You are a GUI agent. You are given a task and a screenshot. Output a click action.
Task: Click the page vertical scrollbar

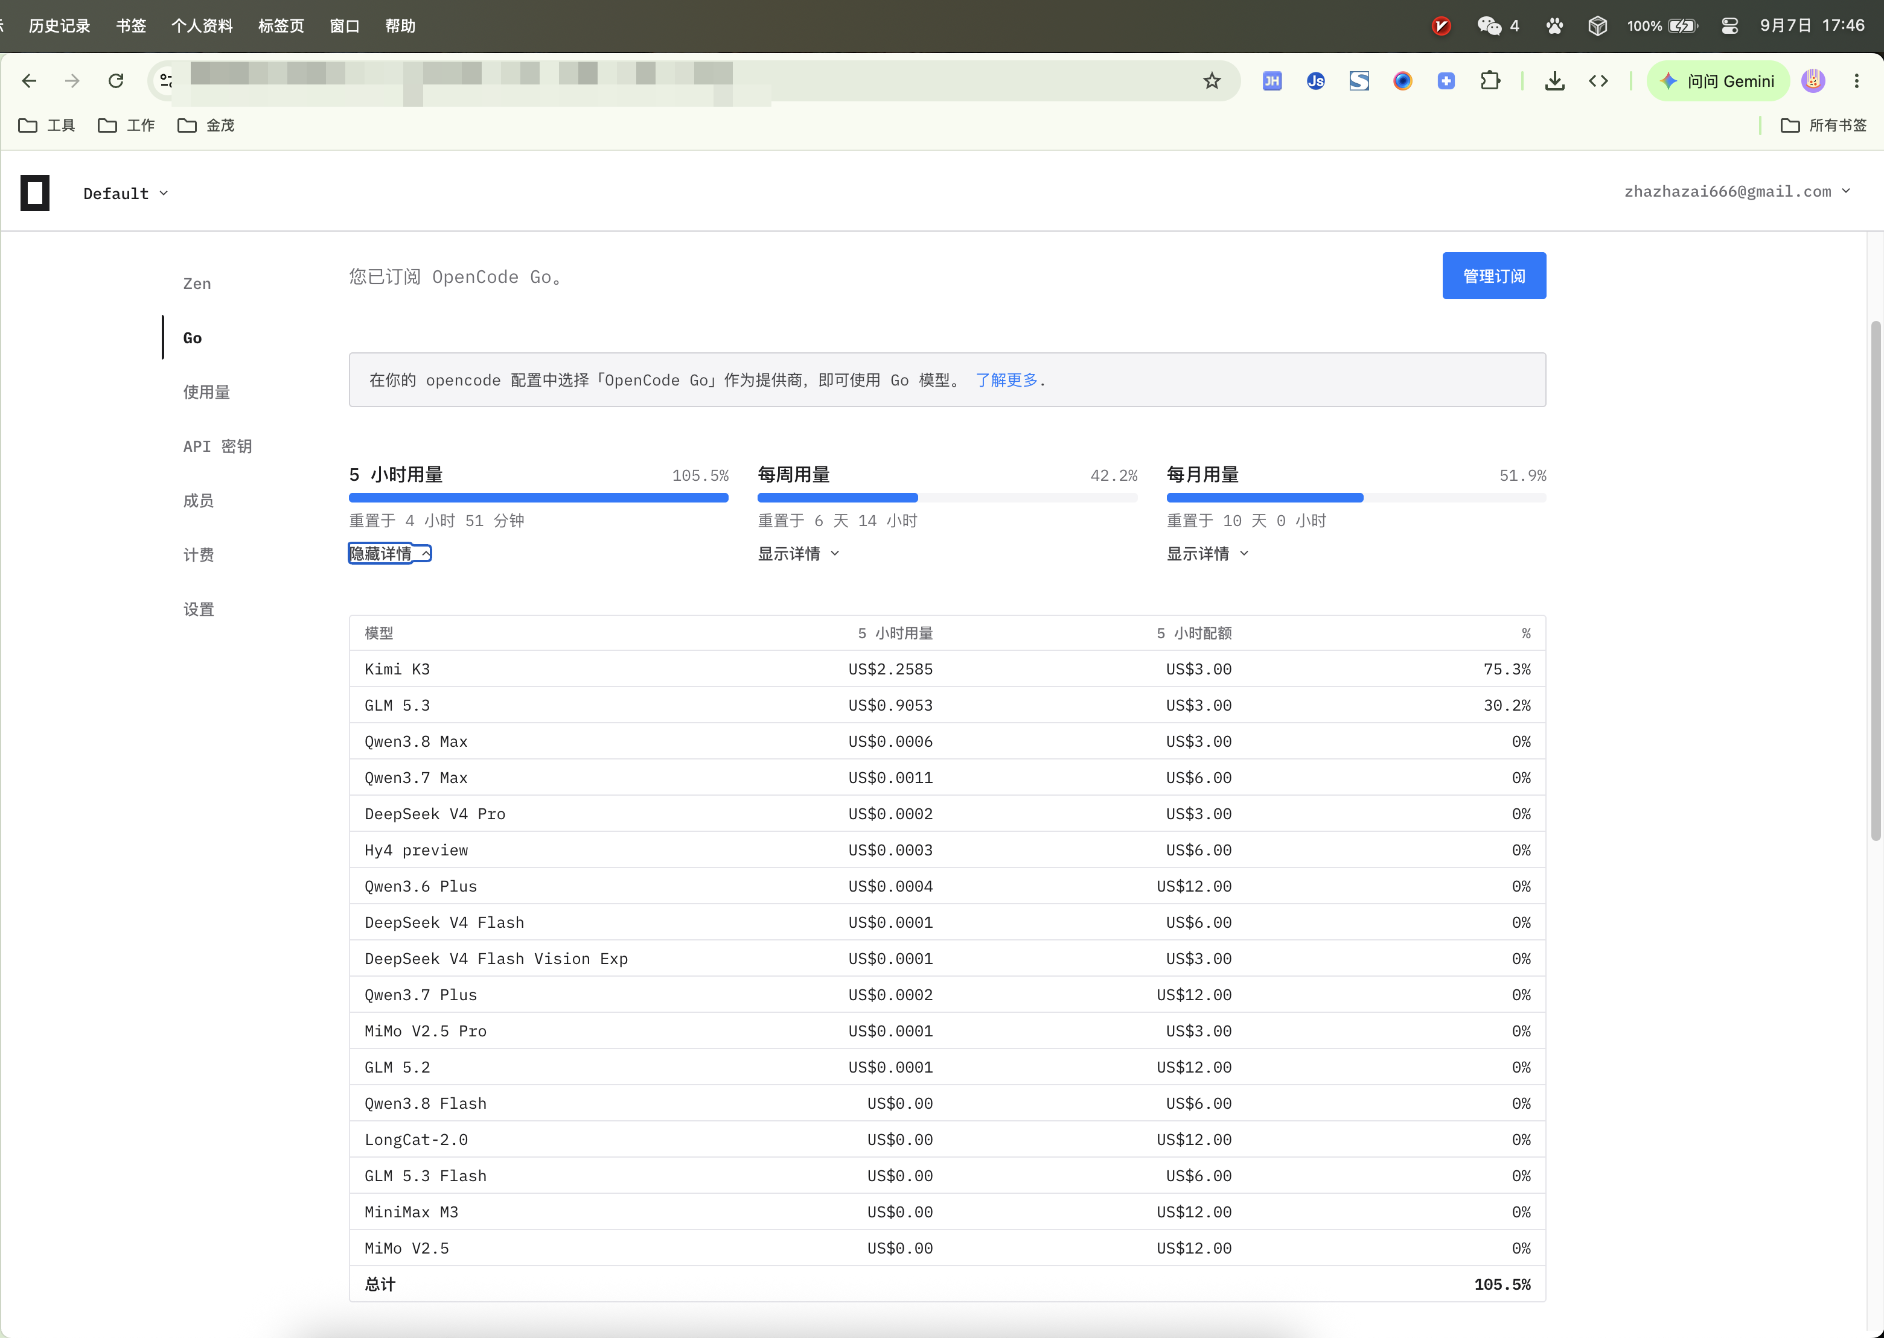click(1876, 580)
